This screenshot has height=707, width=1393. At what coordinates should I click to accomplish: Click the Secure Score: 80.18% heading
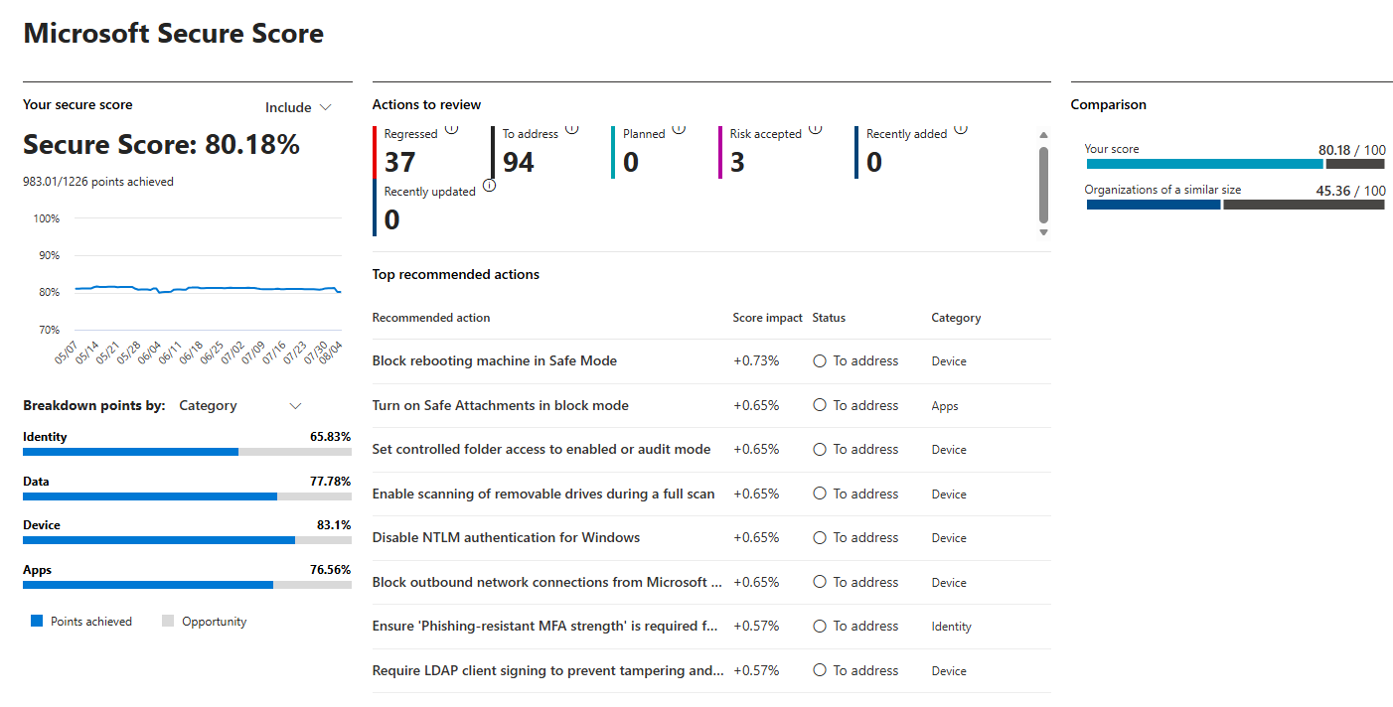pos(161,145)
